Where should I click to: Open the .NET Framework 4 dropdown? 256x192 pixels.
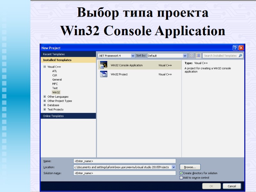pos(133,55)
